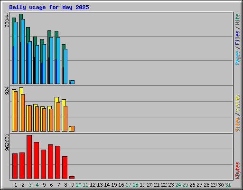
Task: Click day 14 on the x-axis
Action: point(107,185)
